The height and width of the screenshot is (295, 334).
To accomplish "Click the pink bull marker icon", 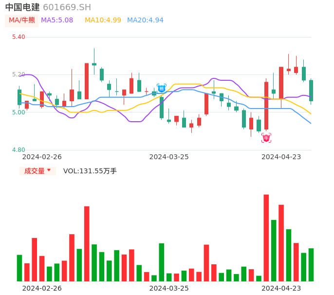I will coord(266,138).
